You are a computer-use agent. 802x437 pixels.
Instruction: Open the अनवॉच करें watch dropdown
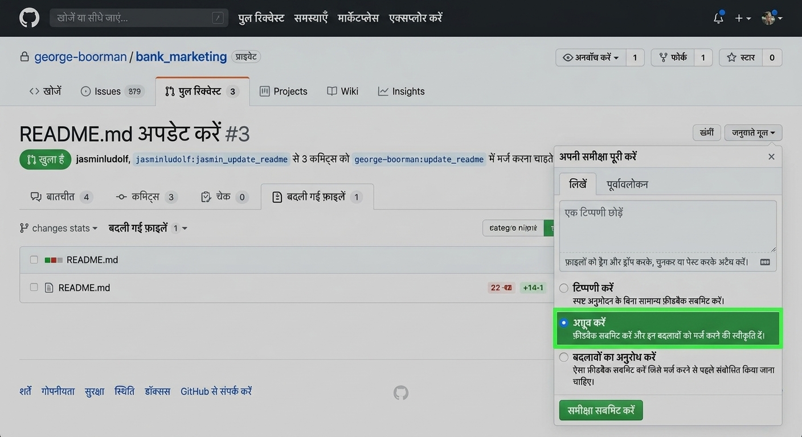pyautogui.click(x=591, y=57)
